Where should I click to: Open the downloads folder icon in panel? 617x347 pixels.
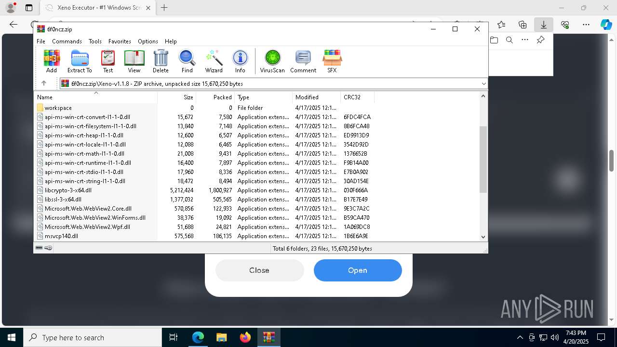coord(494,40)
